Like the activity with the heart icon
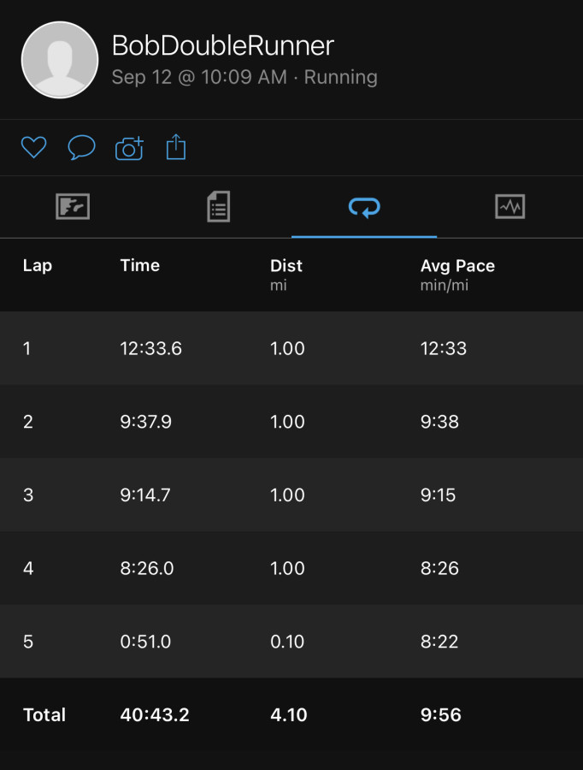This screenshot has height=770, width=583. click(34, 147)
